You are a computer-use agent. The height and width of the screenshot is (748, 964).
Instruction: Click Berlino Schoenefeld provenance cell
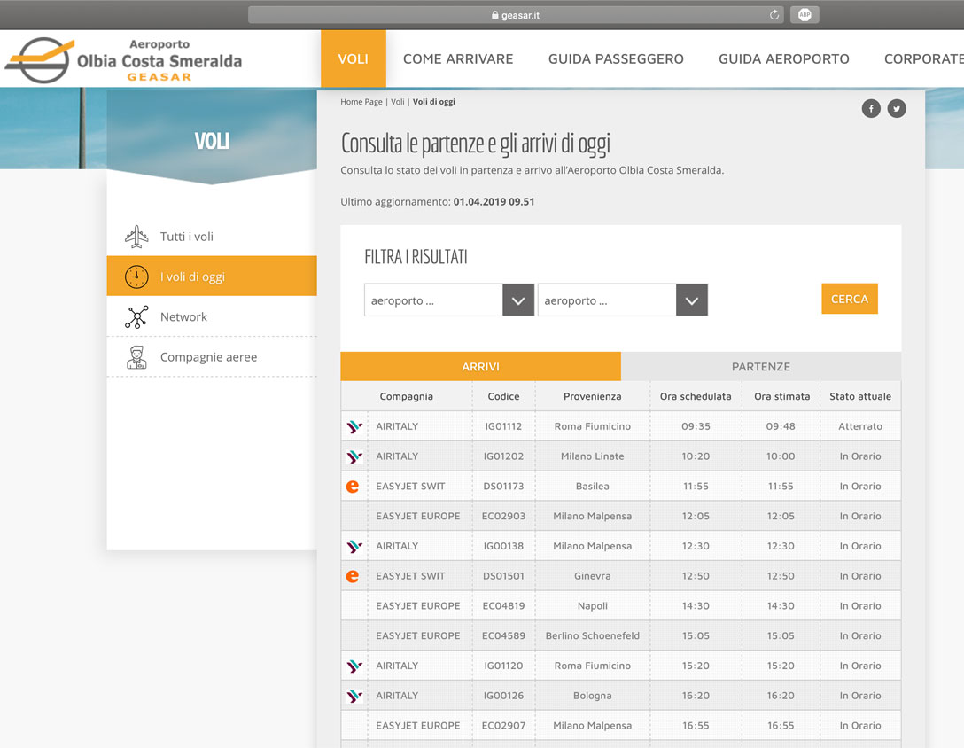[593, 636]
